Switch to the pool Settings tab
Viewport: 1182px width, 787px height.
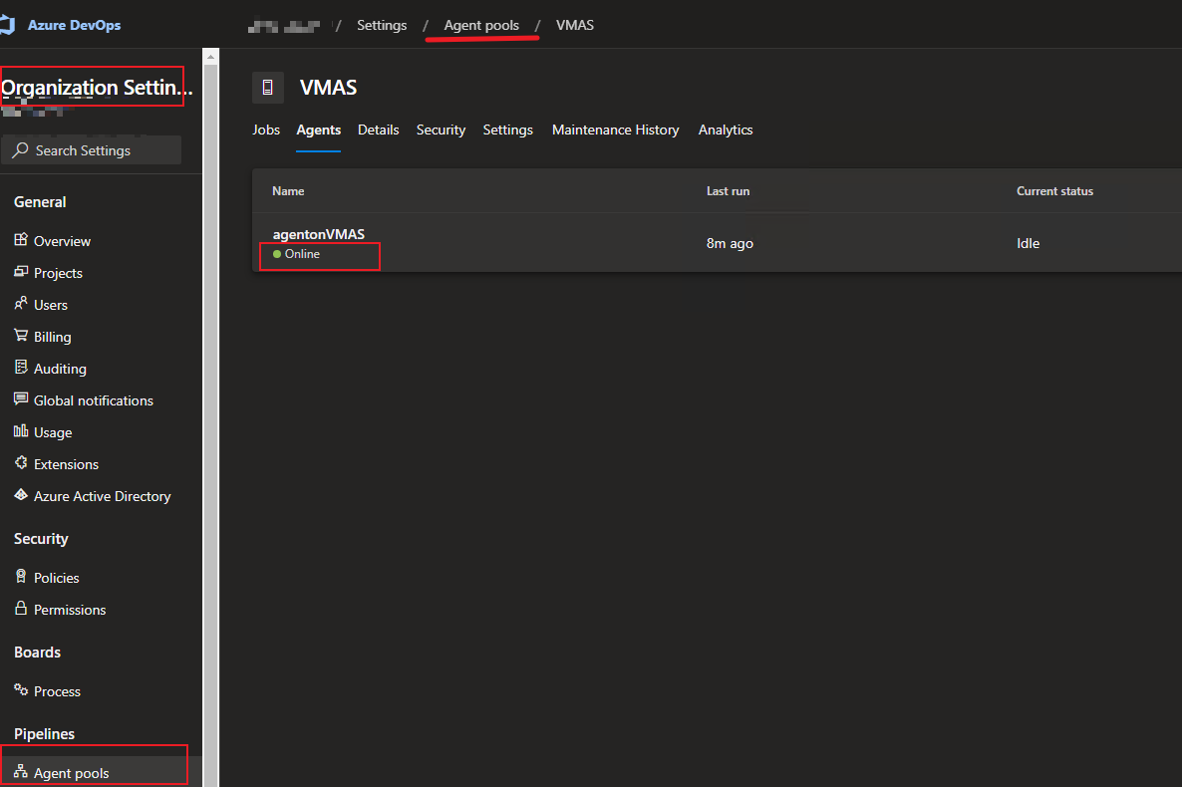tap(508, 130)
